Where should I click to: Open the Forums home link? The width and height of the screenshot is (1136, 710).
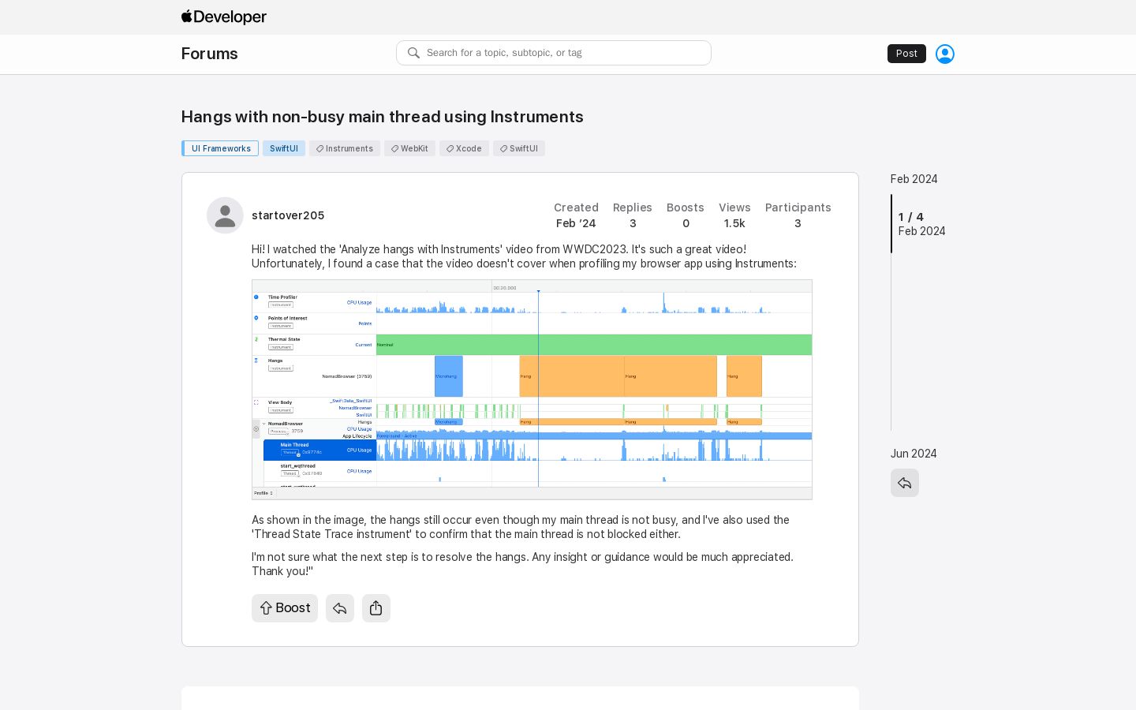point(210,54)
